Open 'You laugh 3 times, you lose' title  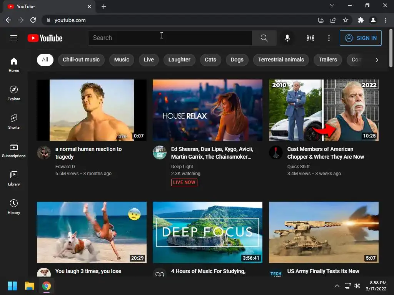click(x=88, y=271)
